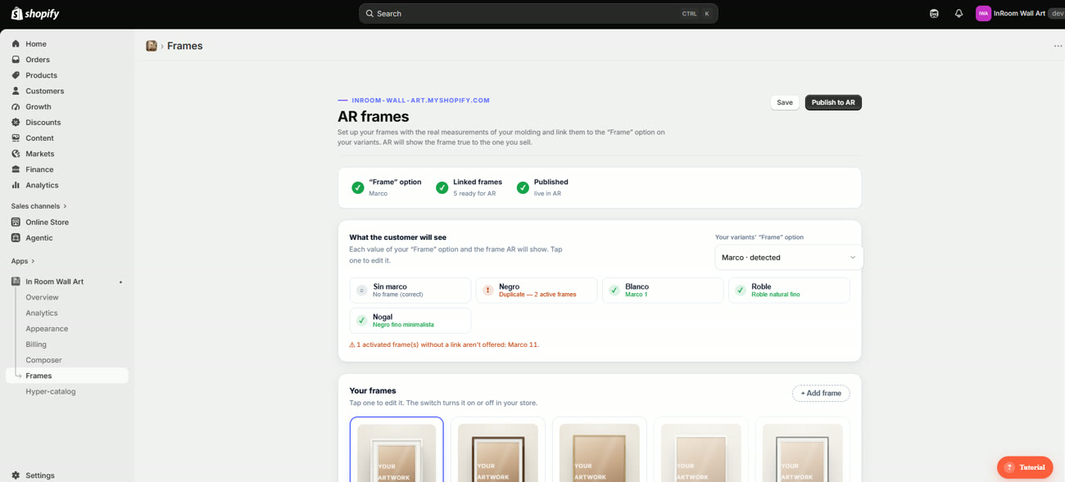Click the + Add frame button
The image size is (1065, 482).
[x=821, y=394]
